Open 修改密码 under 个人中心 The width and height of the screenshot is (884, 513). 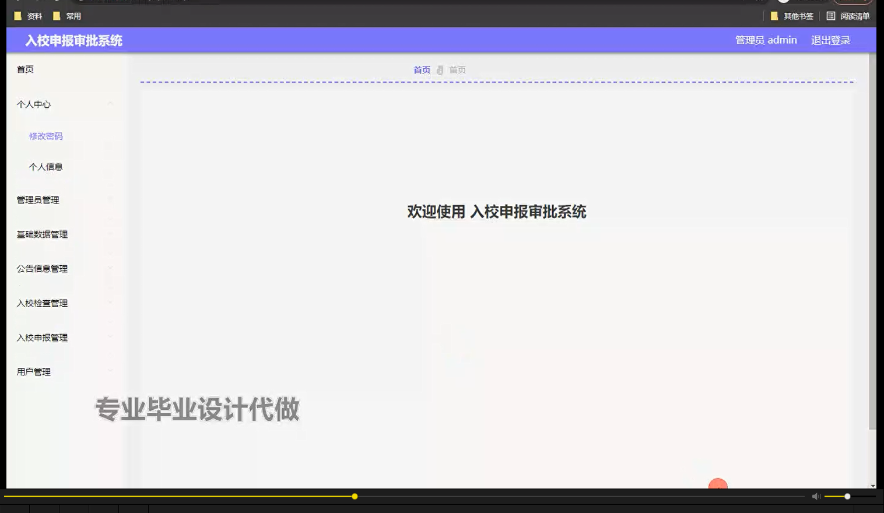click(44, 136)
